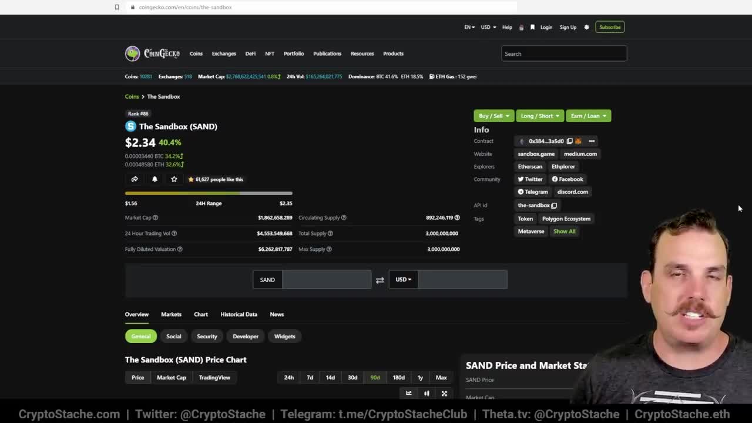The height and width of the screenshot is (423, 752).
Task: Open the Publications navigation menu
Action: [x=327, y=53]
